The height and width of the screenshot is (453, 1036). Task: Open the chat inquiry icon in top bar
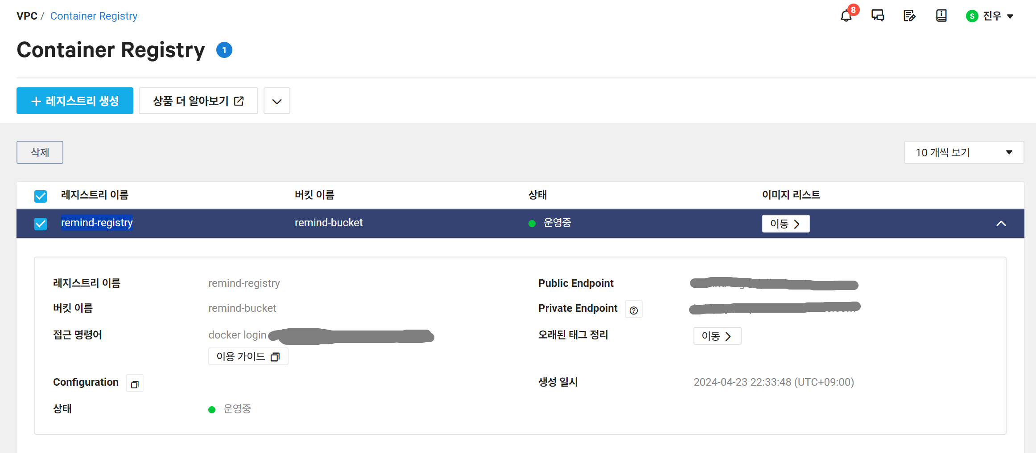click(x=877, y=15)
